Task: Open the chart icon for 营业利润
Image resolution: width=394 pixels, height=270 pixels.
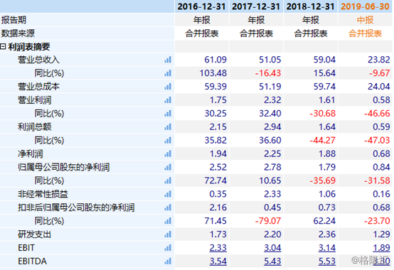Action: point(168,100)
